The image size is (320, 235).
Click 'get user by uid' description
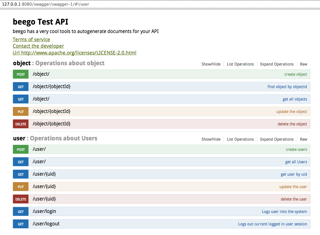click(x=294, y=174)
